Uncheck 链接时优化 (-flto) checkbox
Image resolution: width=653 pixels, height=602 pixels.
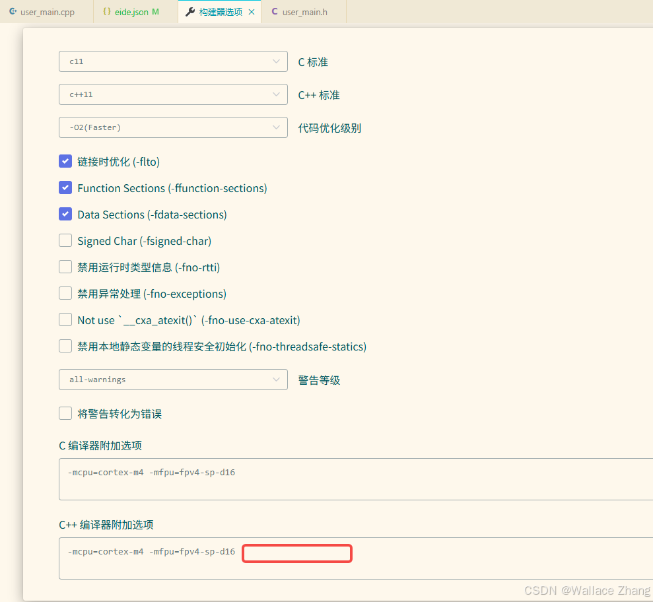(x=65, y=161)
